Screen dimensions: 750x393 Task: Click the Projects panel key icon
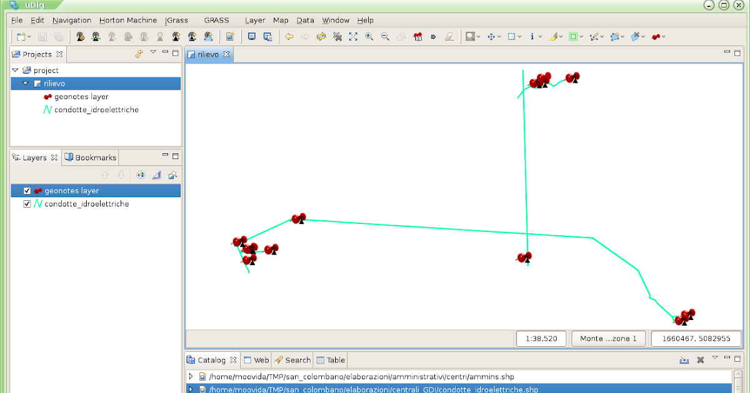coord(139,54)
